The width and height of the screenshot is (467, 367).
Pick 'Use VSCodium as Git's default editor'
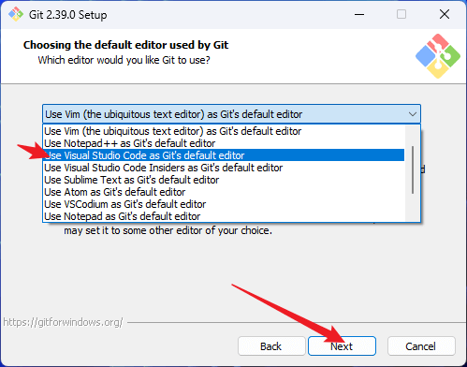click(x=224, y=204)
